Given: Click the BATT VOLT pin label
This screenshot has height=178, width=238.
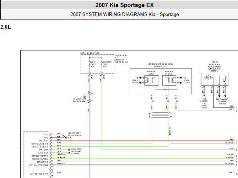Looking at the screenshot, I should (43, 141).
